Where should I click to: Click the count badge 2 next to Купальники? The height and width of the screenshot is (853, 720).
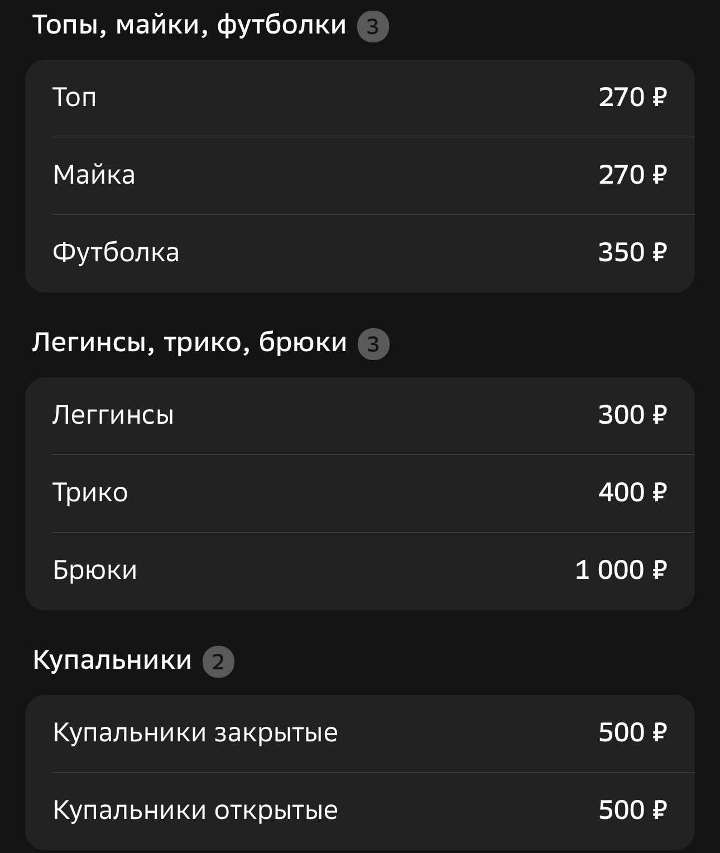point(218,662)
